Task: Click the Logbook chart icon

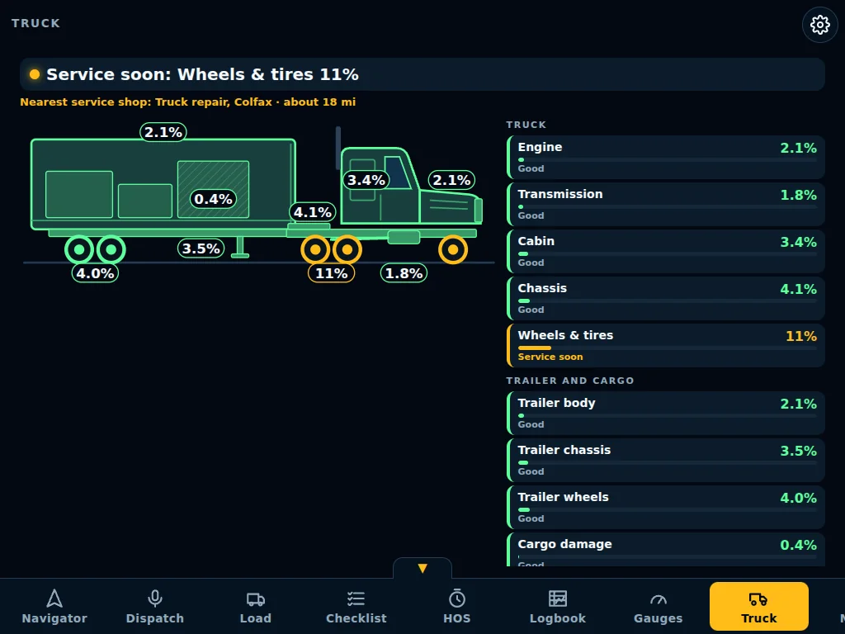Action: [558, 599]
